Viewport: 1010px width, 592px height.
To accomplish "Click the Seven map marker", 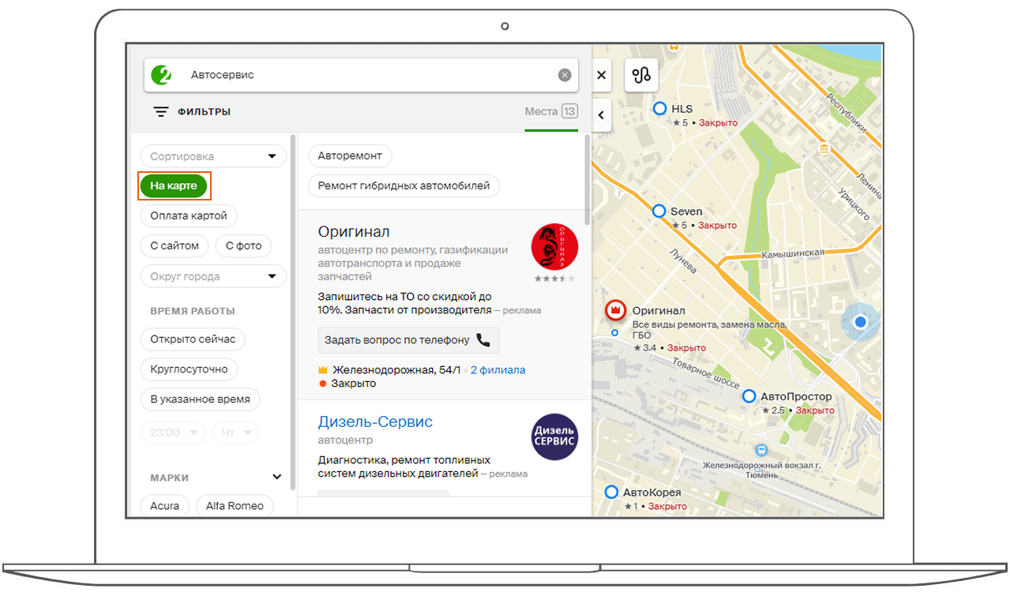I will [x=659, y=211].
